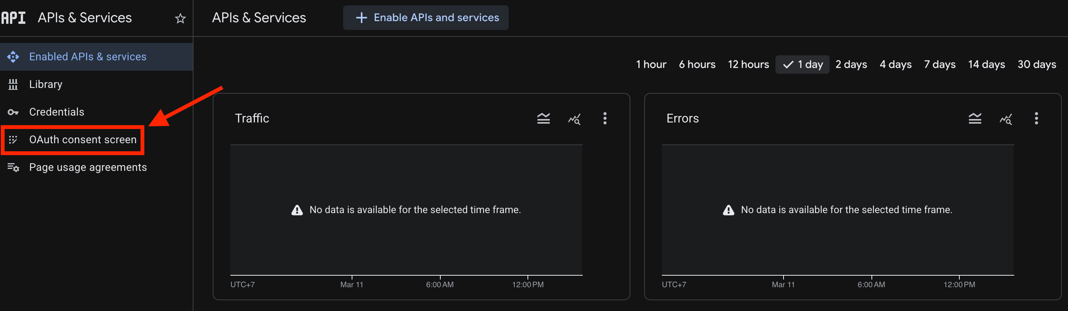Screen dimensions: 1068x311
Task: Open the Traffic chart more options menu
Action: [x=605, y=119]
